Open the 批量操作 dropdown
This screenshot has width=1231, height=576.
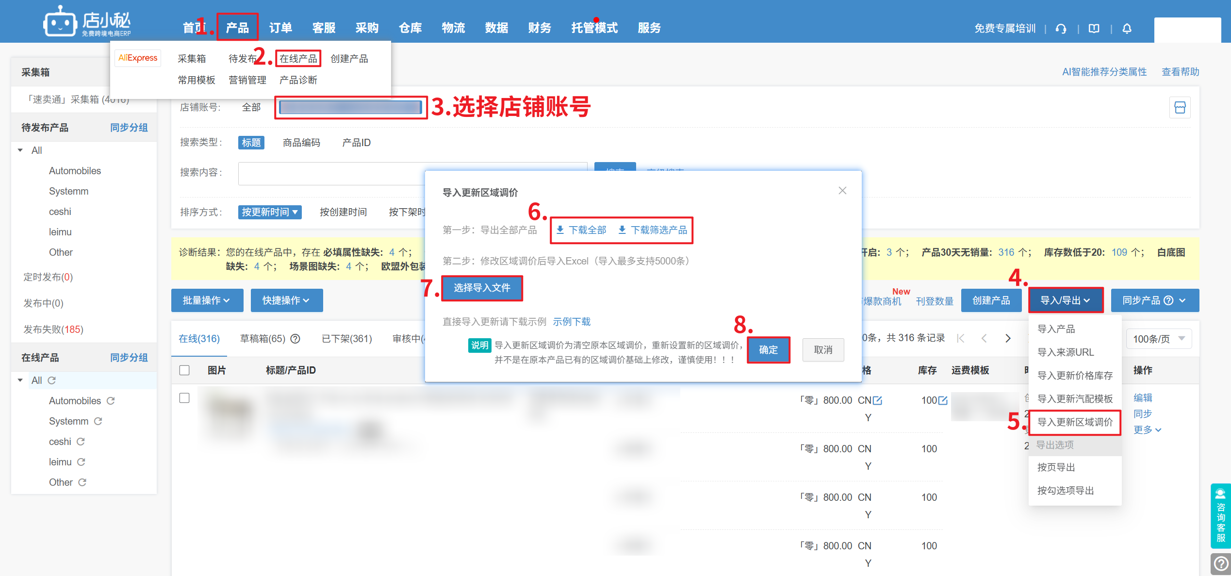point(207,300)
